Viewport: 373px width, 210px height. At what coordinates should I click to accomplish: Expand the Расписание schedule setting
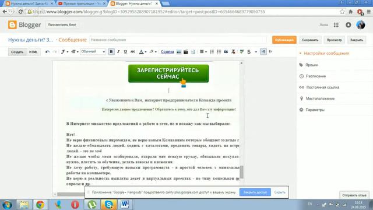click(316, 76)
